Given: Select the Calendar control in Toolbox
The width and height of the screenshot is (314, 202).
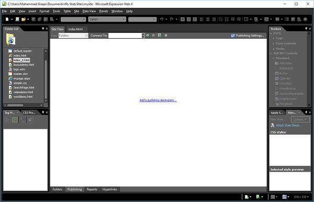Looking at the screenshot, I should tap(283, 78).
